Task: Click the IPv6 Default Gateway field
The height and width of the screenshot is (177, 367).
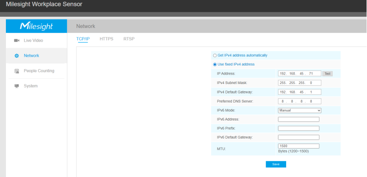Action: 299,137
